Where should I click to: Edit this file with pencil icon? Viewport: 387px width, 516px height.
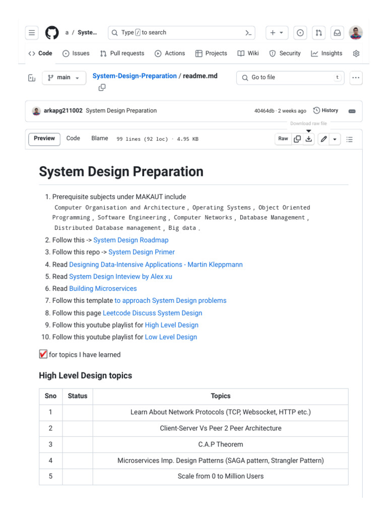click(324, 139)
